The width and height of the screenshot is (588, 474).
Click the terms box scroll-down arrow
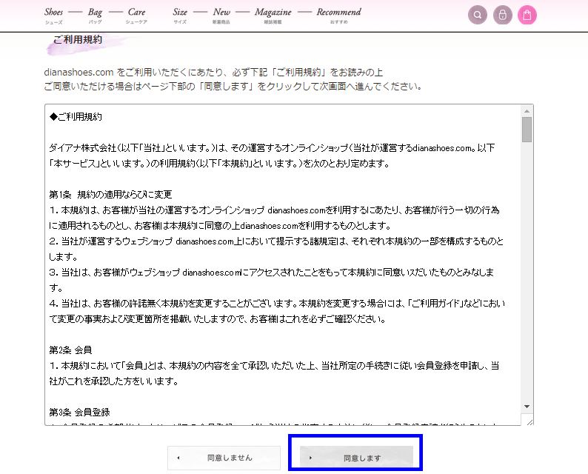pyautogui.click(x=527, y=407)
